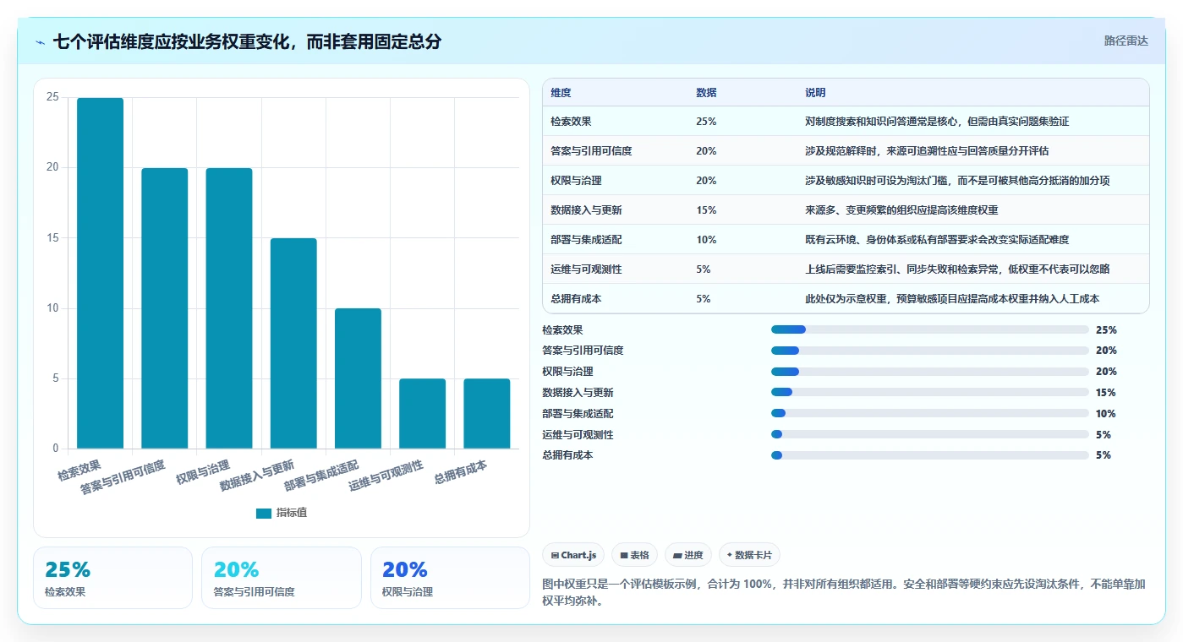Click description starting 既有云环境

coord(937,240)
